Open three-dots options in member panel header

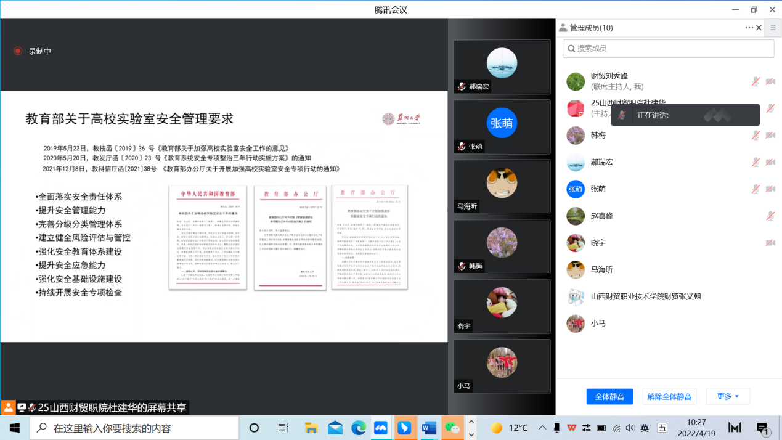(749, 28)
